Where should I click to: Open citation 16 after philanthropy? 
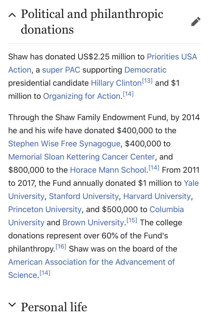(x=61, y=247)
